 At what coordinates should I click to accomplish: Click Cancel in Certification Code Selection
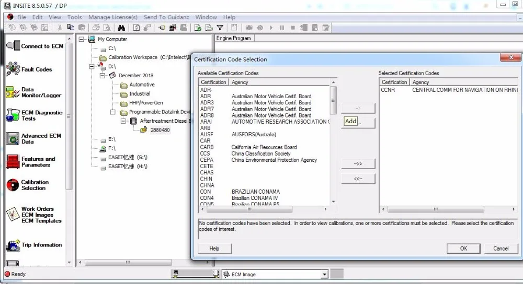coord(501,249)
